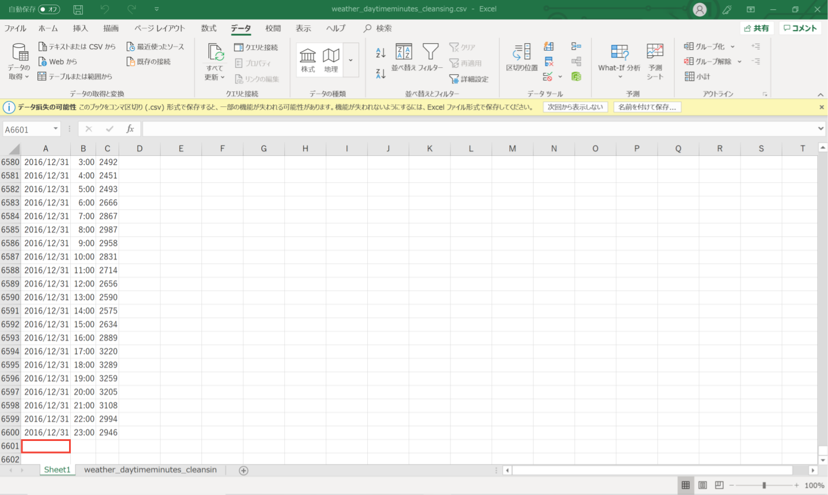Click the 共有 share button
The image size is (828, 495).
point(756,28)
